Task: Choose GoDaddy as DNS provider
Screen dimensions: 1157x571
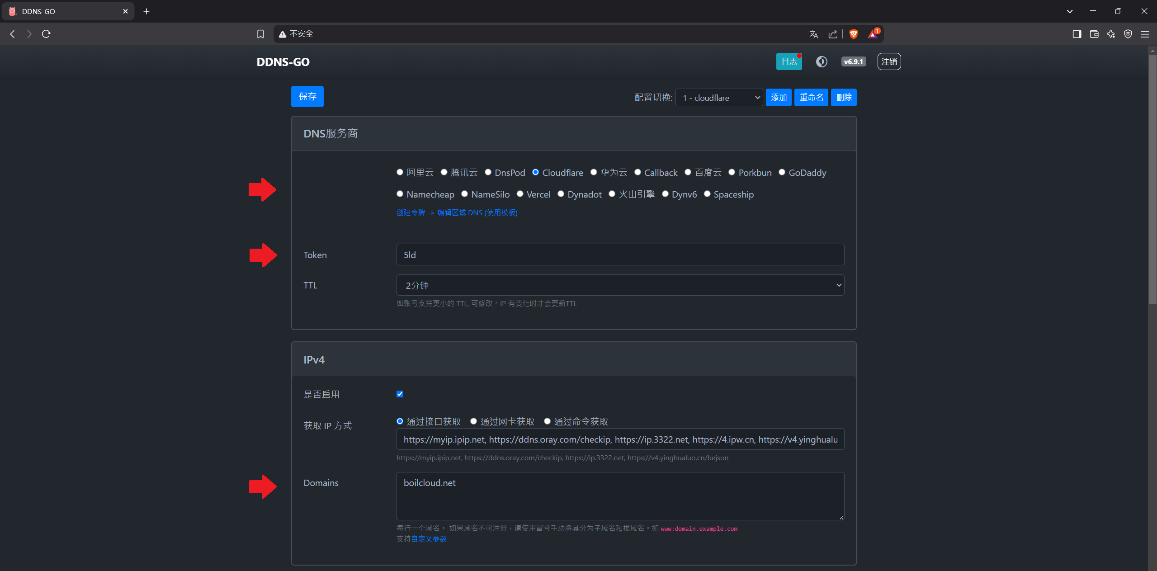Action: [x=782, y=172]
